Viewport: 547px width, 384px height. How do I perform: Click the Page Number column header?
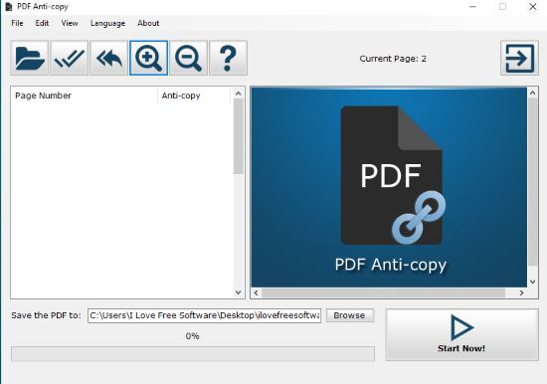point(85,96)
